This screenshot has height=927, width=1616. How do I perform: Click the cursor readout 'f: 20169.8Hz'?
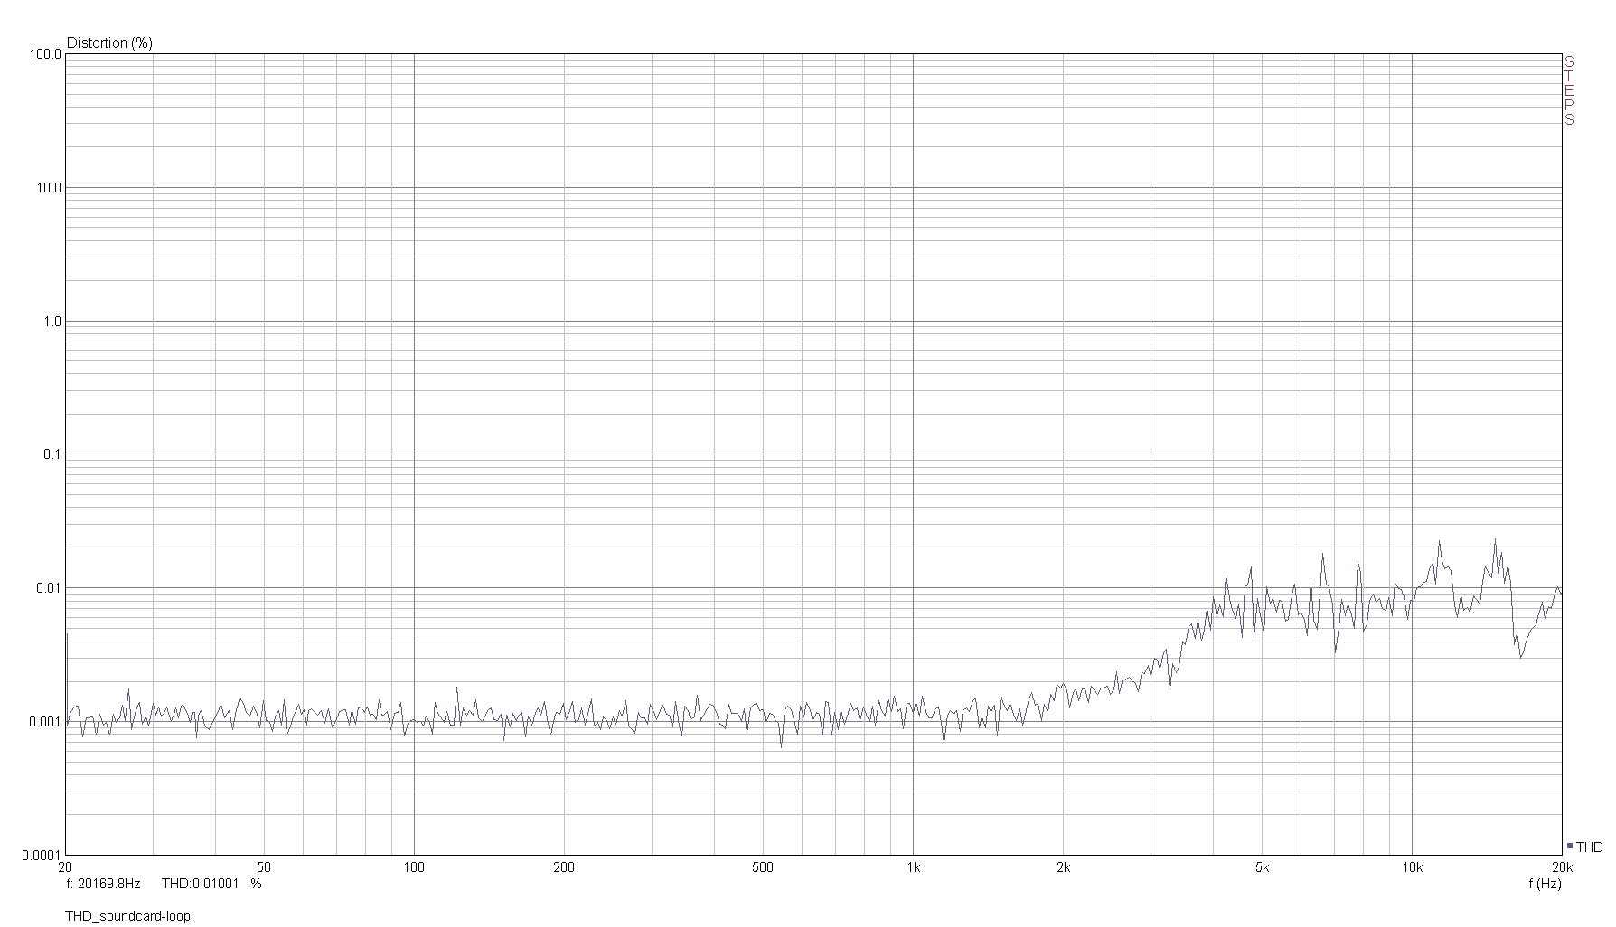[103, 883]
